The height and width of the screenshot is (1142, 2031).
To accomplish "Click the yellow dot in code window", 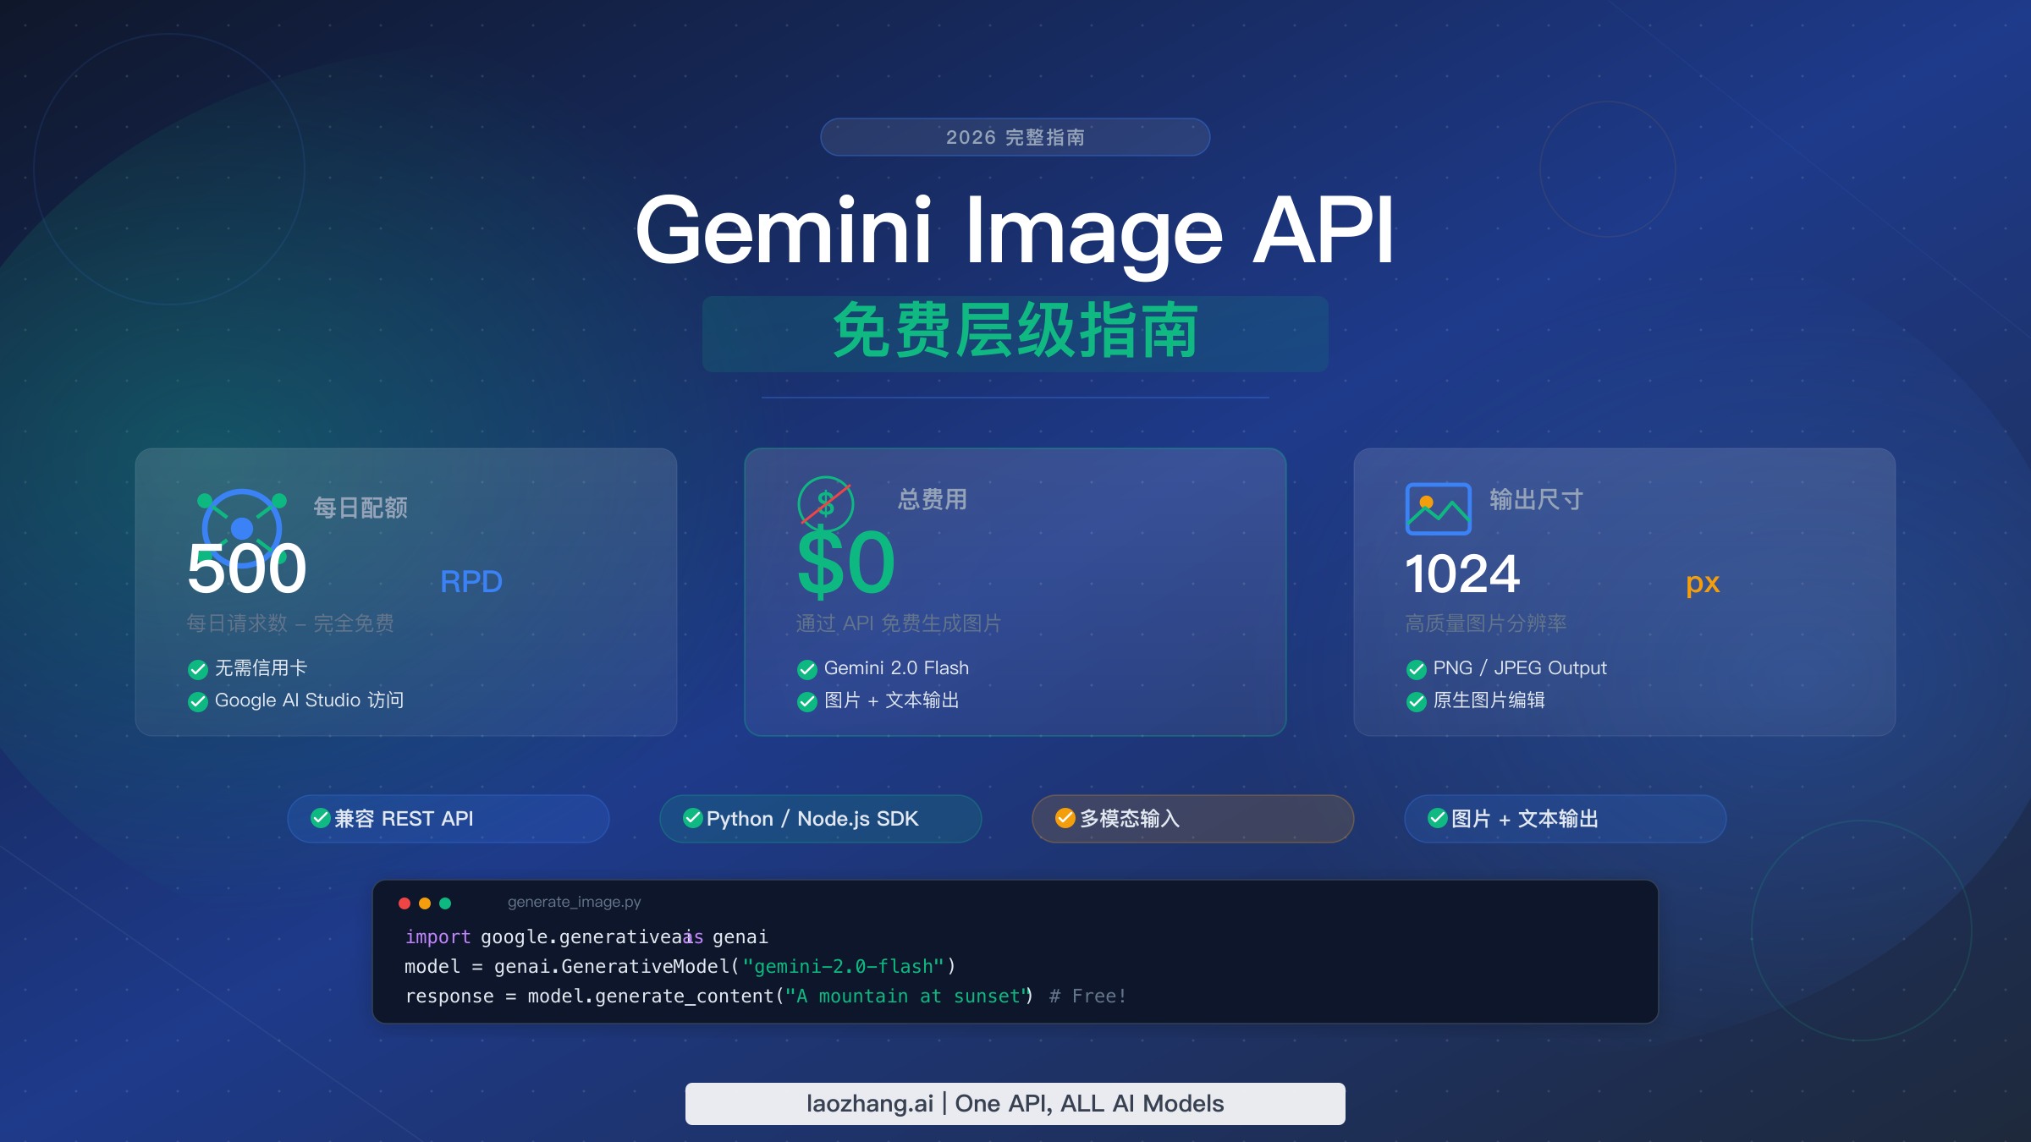I will pos(425,903).
